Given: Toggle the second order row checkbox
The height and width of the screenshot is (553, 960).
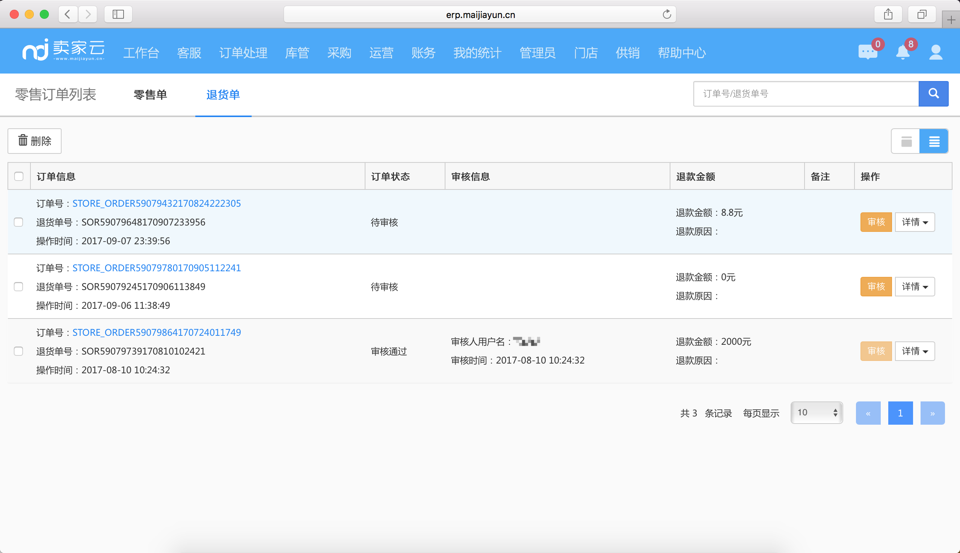Looking at the screenshot, I should [x=18, y=286].
